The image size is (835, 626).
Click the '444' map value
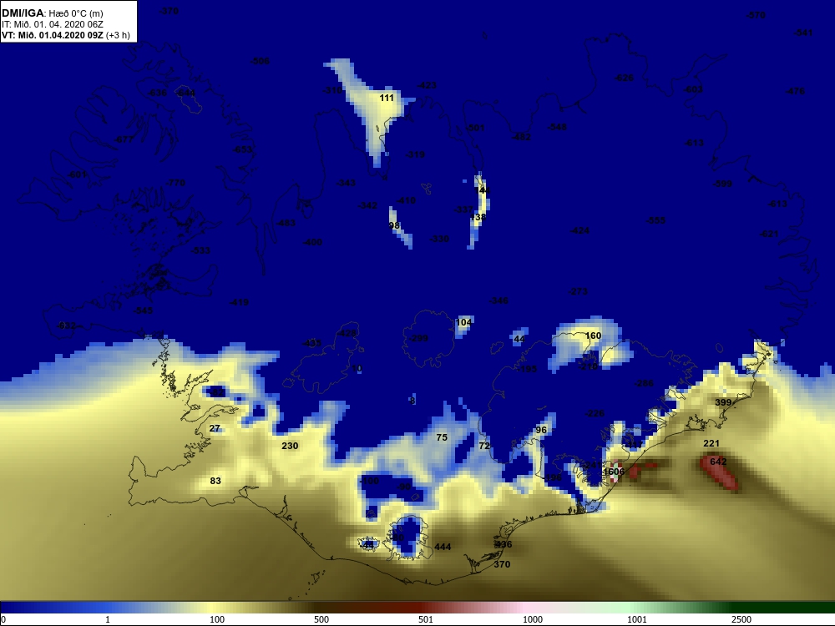(x=443, y=547)
